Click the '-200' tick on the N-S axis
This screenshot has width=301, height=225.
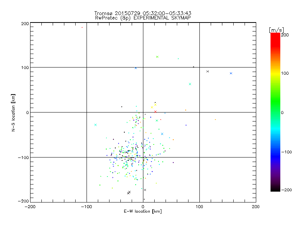coord(23,201)
